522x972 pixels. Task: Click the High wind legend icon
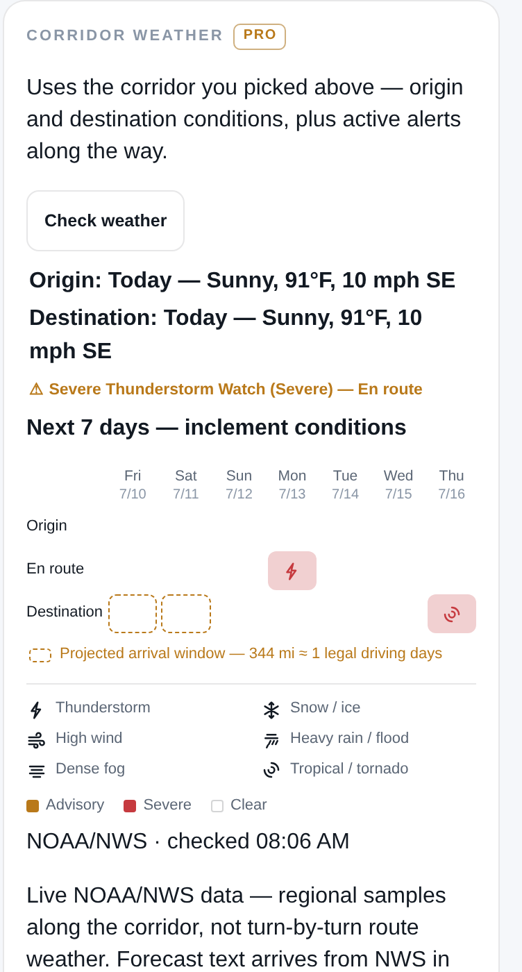[x=36, y=740]
